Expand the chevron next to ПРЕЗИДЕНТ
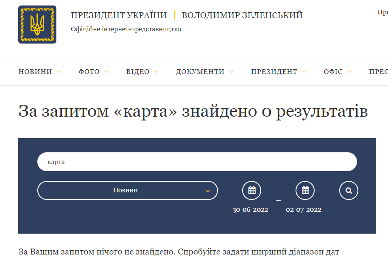The height and width of the screenshot is (279, 388). click(304, 72)
